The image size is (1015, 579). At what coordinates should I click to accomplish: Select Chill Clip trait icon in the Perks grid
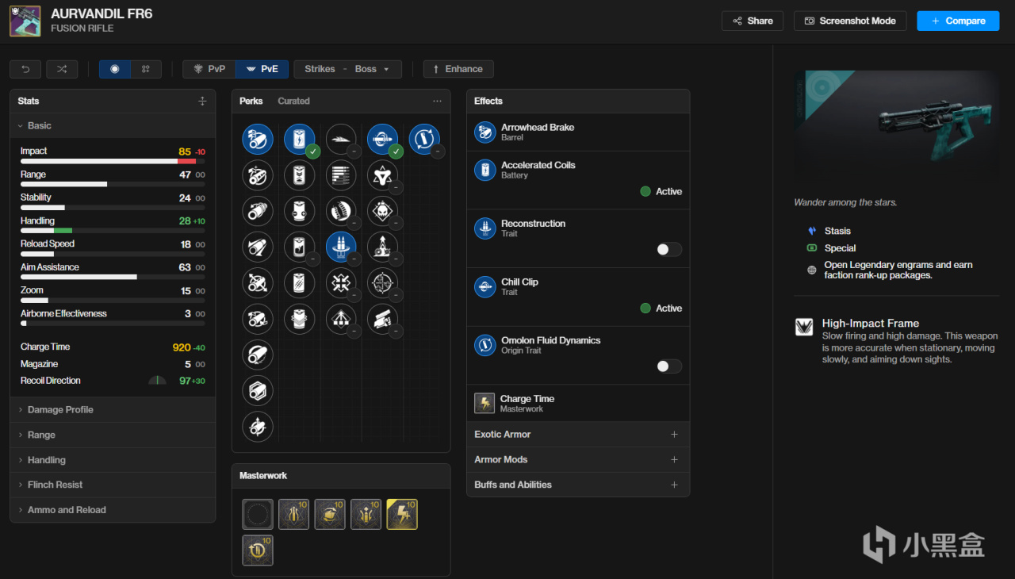[x=383, y=140]
